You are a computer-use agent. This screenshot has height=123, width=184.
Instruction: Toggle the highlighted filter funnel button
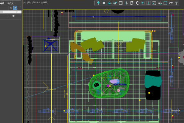pyautogui.click(x=15, y=8)
